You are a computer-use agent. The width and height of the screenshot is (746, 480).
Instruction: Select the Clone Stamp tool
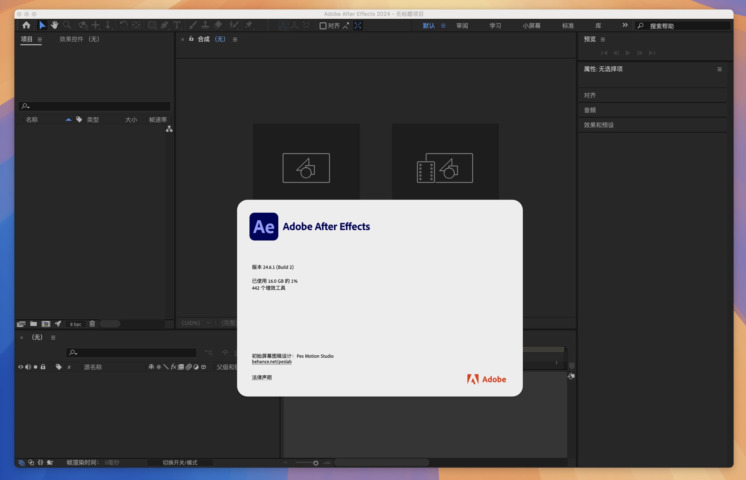point(205,25)
